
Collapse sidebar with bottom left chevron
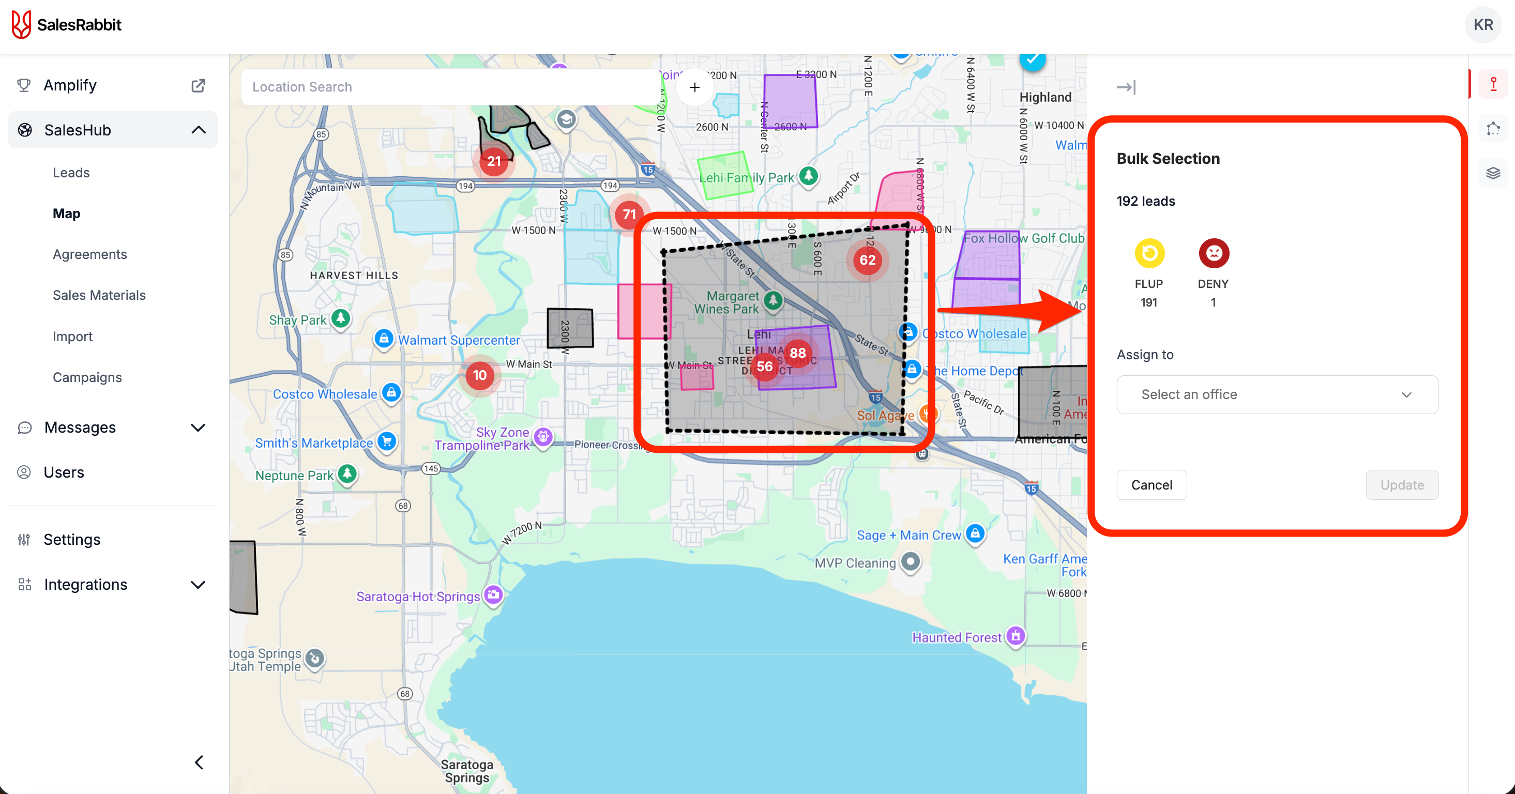click(x=199, y=762)
